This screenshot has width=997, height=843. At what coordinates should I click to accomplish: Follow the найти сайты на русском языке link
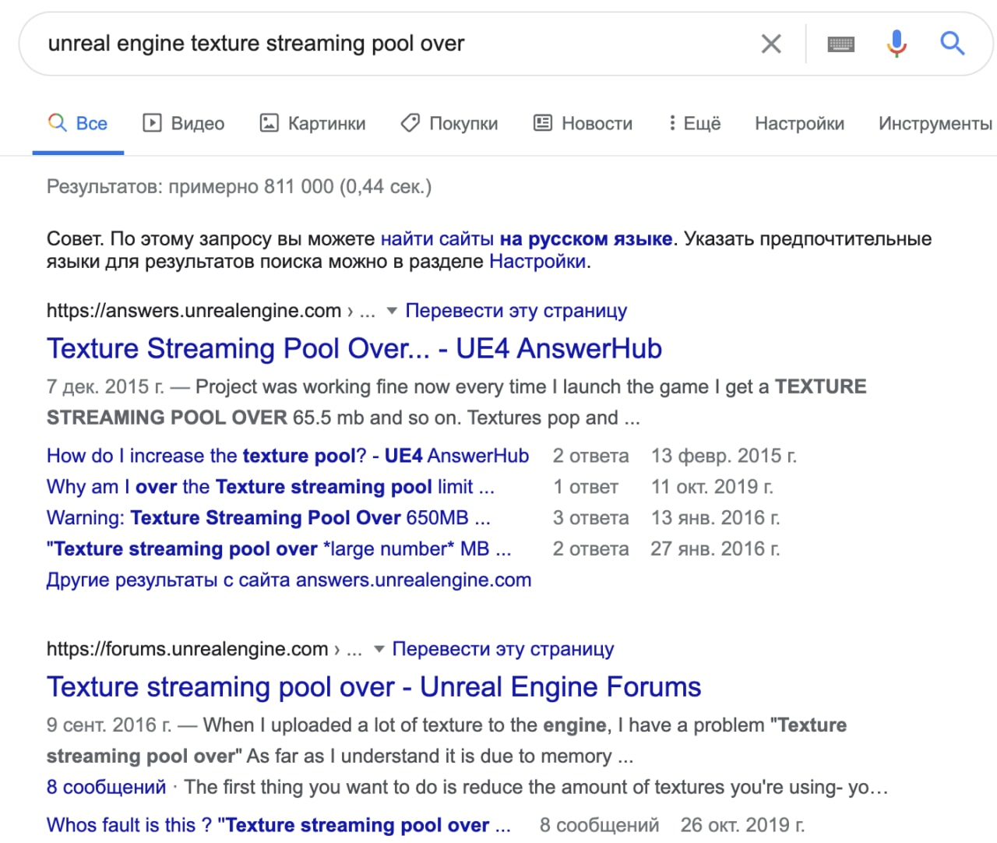coord(527,238)
